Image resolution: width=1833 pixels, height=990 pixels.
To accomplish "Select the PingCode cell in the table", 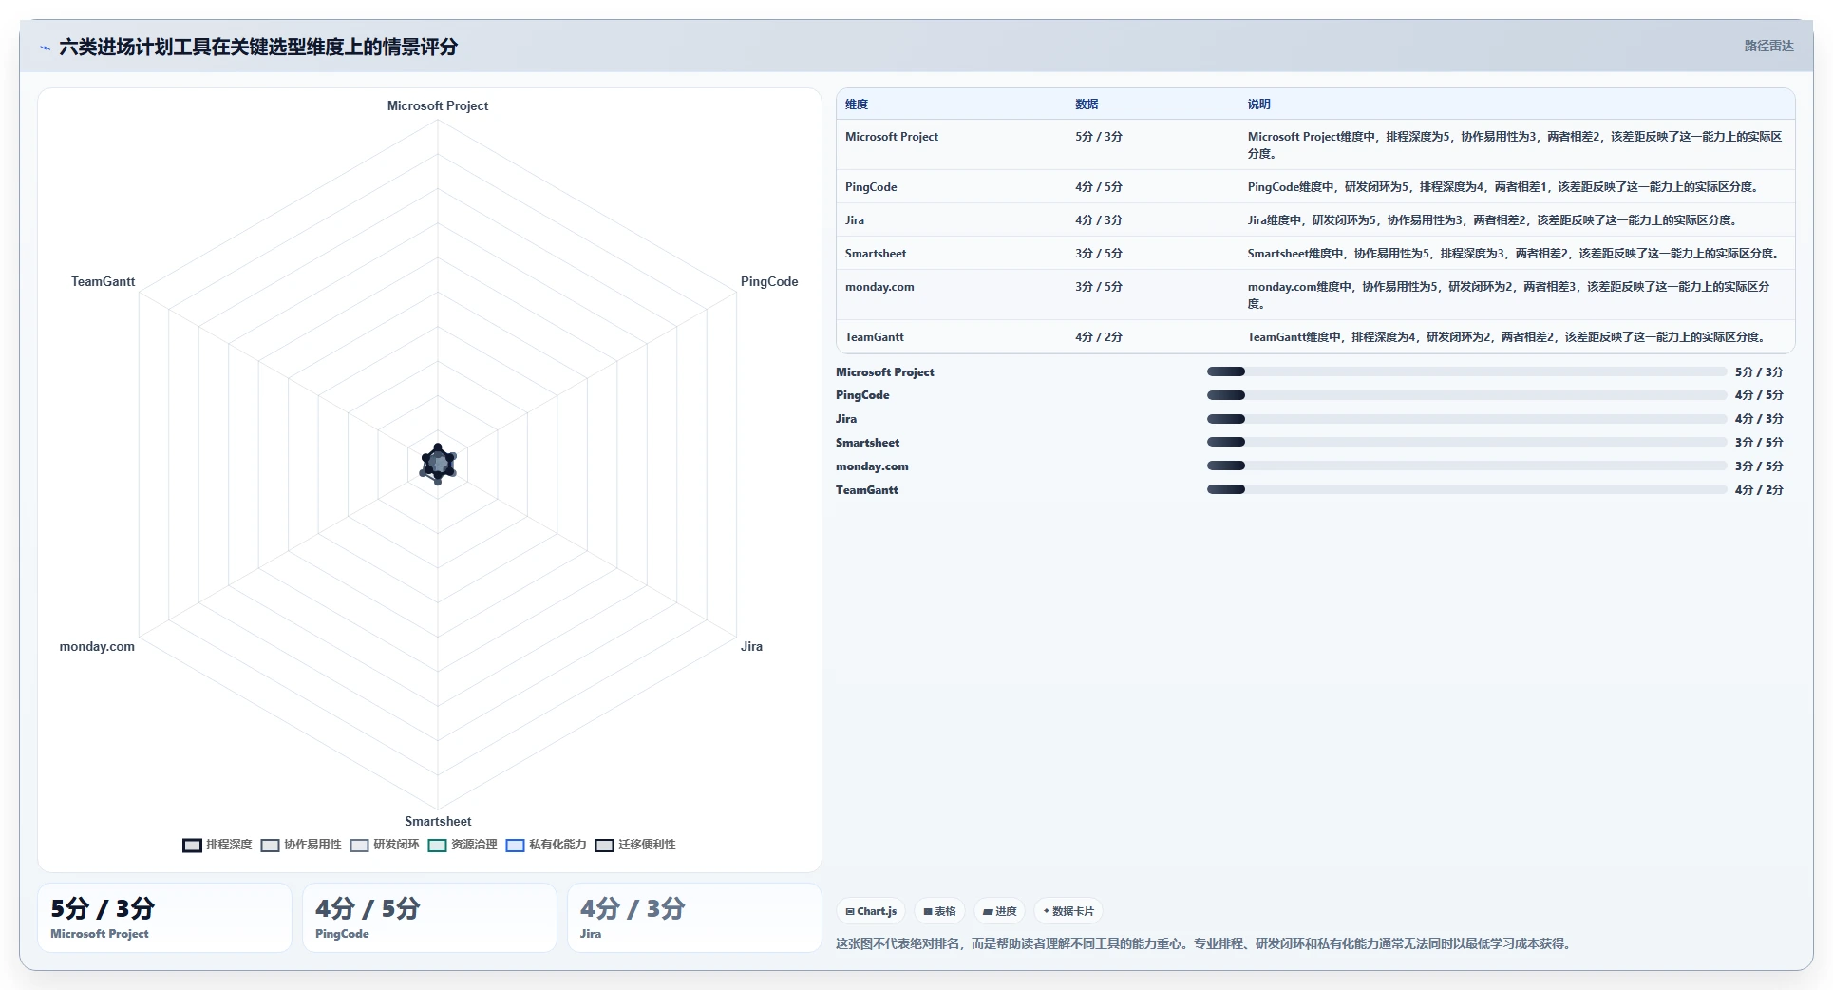I will [871, 187].
